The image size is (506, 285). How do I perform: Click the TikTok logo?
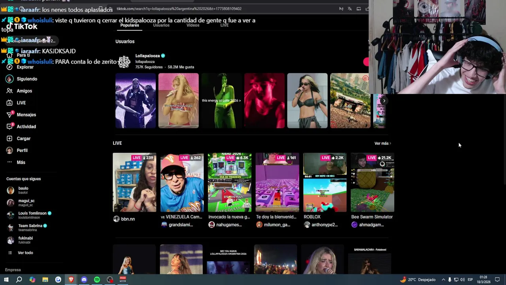[x=22, y=27]
